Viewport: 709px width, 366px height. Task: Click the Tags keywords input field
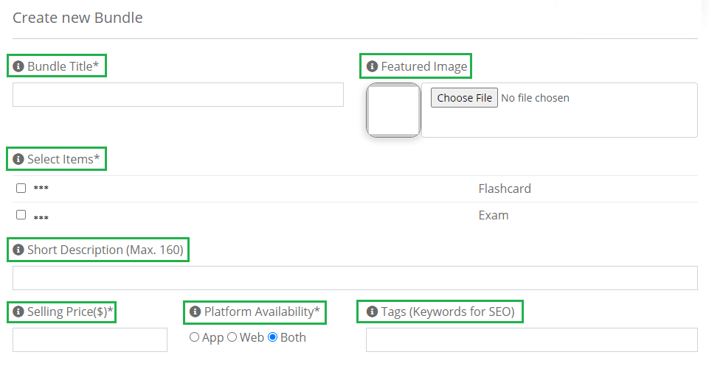(x=532, y=339)
